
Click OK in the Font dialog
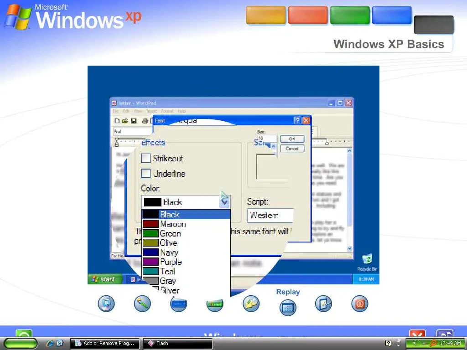tap(292, 139)
